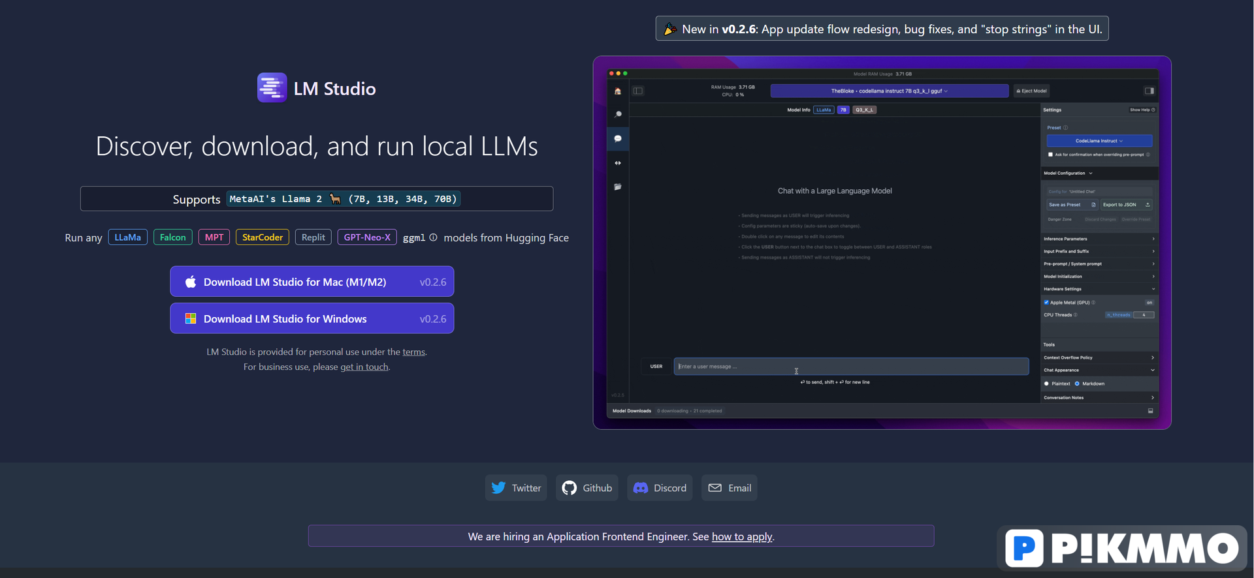1254x578 pixels.
Task: Collapse the Chat Appearance section
Action: (1099, 370)
